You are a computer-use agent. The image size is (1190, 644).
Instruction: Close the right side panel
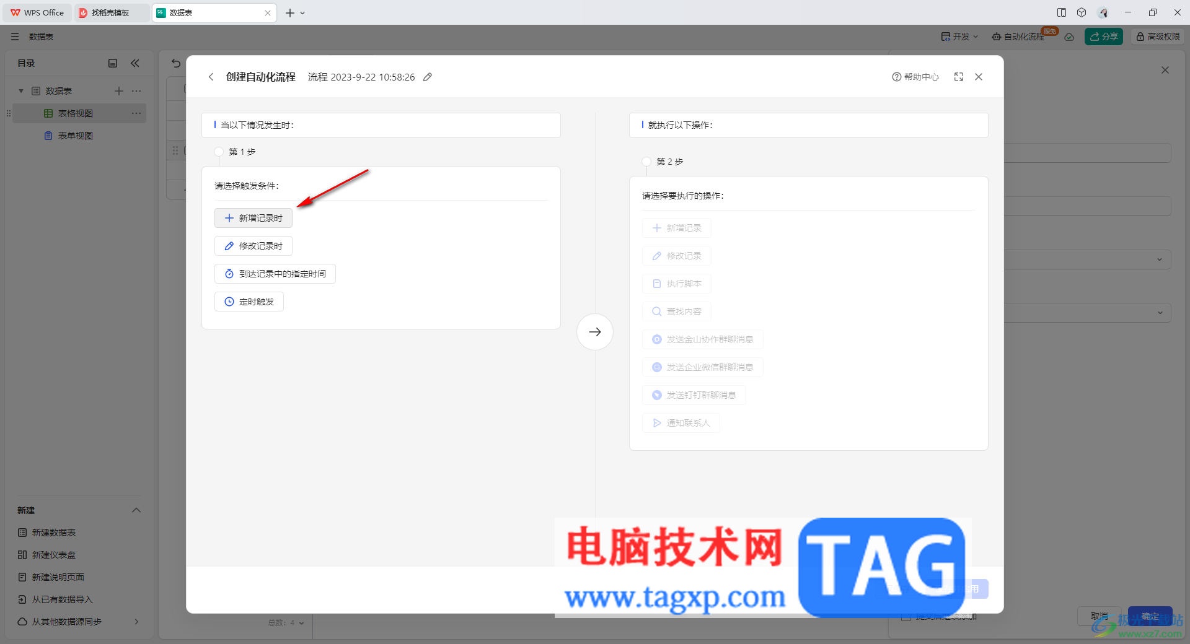click(x=1165, y=70)
